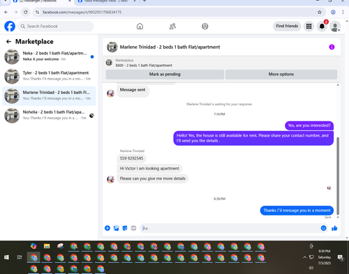Click 'Hi Victor I am looking apartment' message

[149, 169]
